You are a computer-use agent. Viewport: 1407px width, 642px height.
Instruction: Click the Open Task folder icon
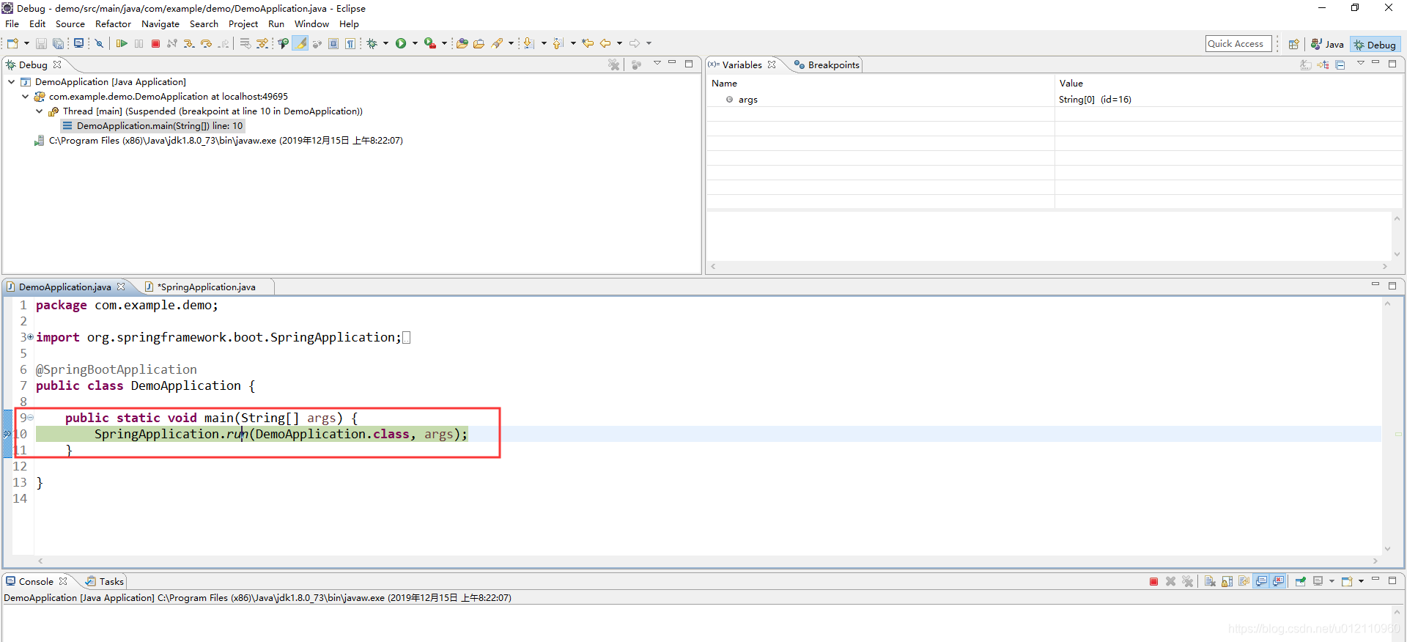click(479, 43)
